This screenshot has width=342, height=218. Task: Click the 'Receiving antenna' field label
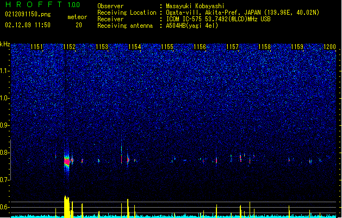coord(125,26)
